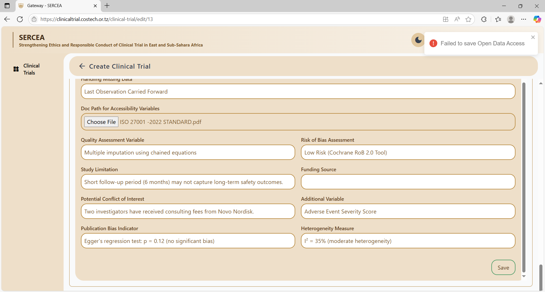View site information lock icon
Image resolution: width=545 pixels, height=292 pixels.
[x=34, y=19]
